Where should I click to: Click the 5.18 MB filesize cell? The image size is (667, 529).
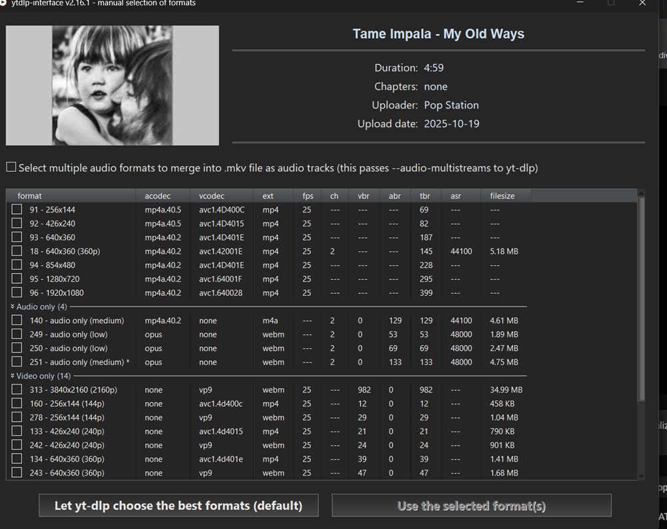point(504,251)
